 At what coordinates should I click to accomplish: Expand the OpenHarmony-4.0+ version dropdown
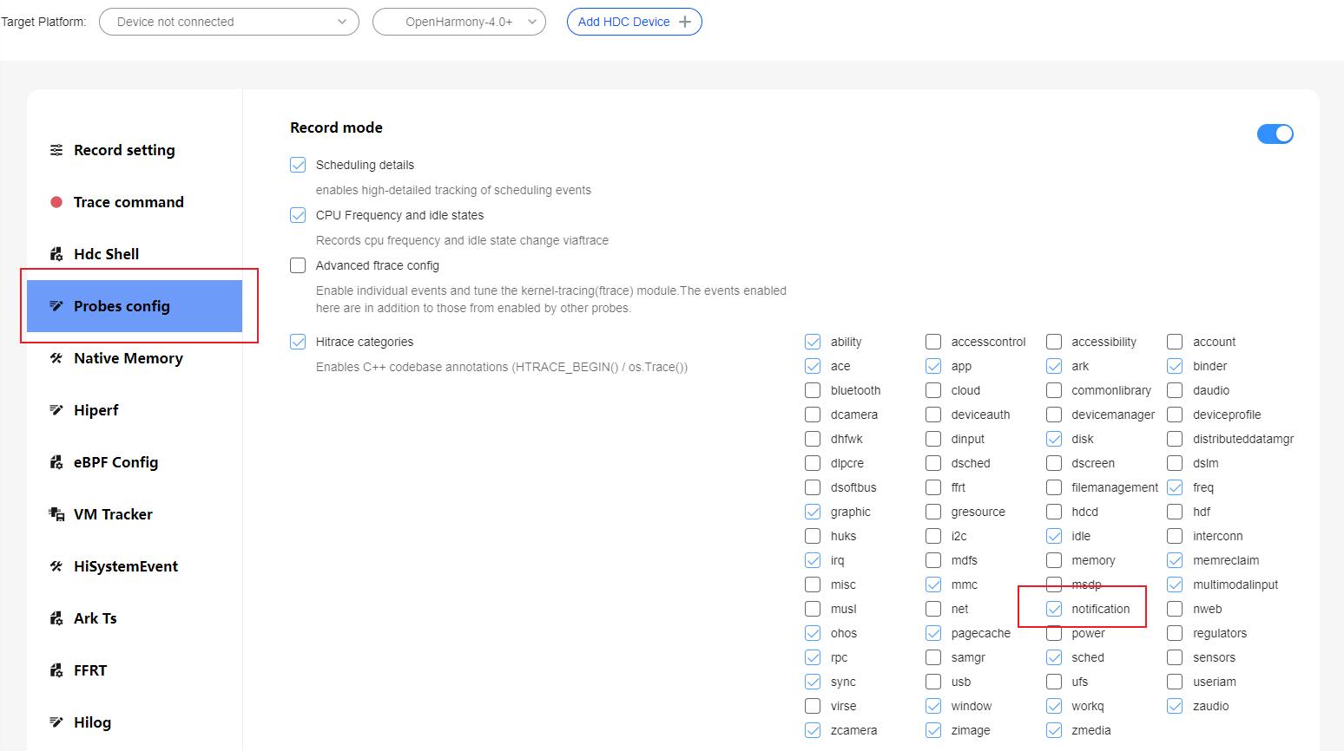[x=459, y=22]
